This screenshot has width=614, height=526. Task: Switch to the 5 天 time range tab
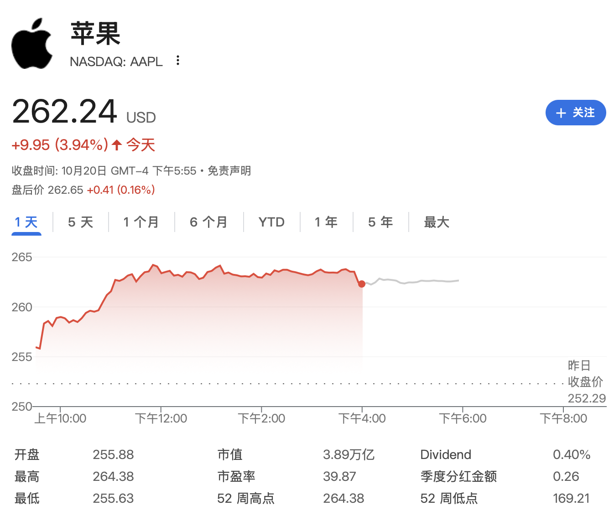click(x=80, y=222)
